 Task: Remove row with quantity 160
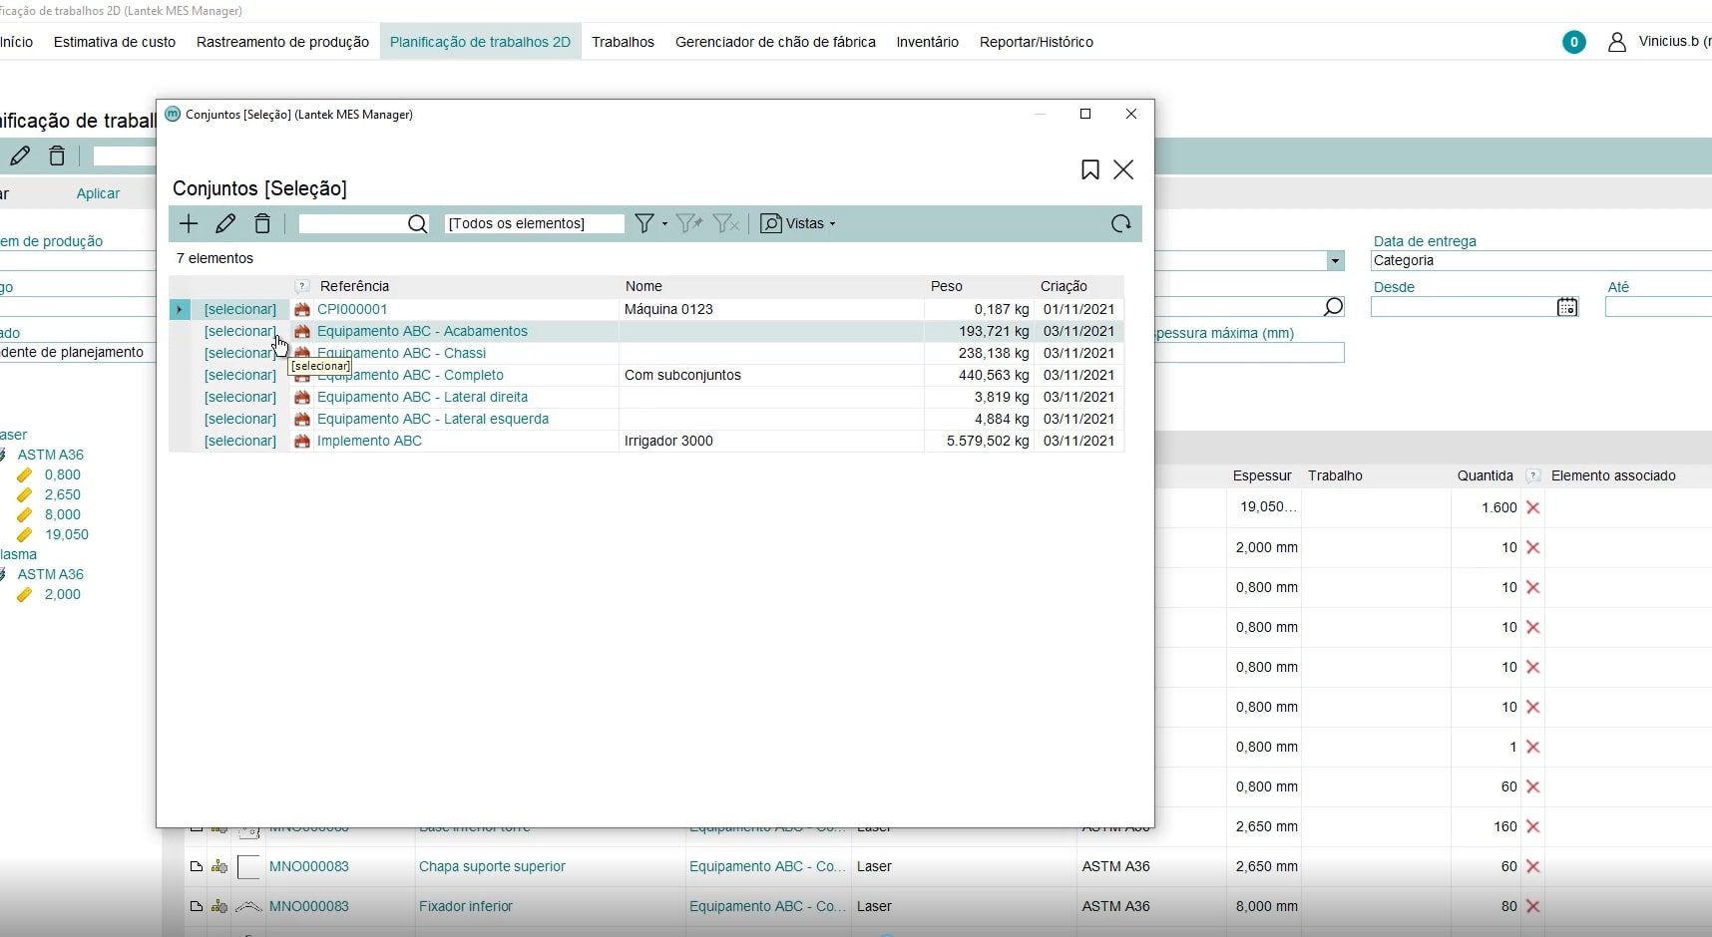point(1533,826)
